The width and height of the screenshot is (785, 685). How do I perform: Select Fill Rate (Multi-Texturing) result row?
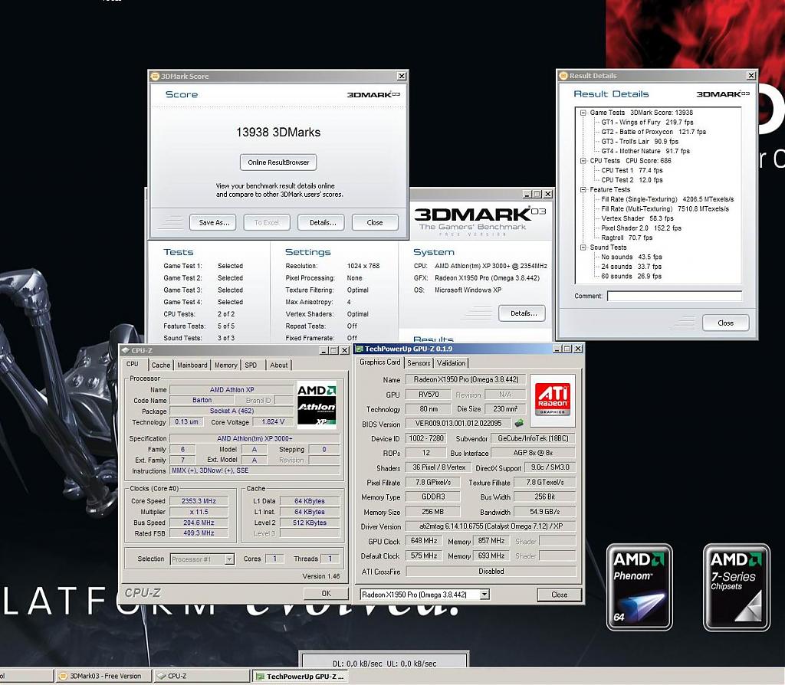pyautogui.click(x=665, y=208)
